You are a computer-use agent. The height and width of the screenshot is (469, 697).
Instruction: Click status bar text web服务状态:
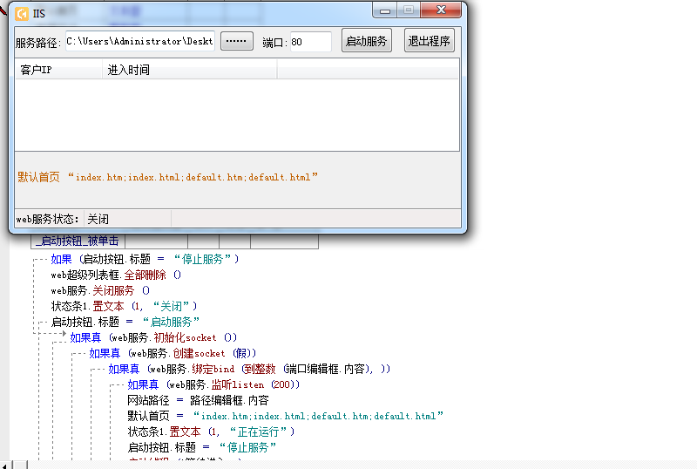(x=48, y=219)
